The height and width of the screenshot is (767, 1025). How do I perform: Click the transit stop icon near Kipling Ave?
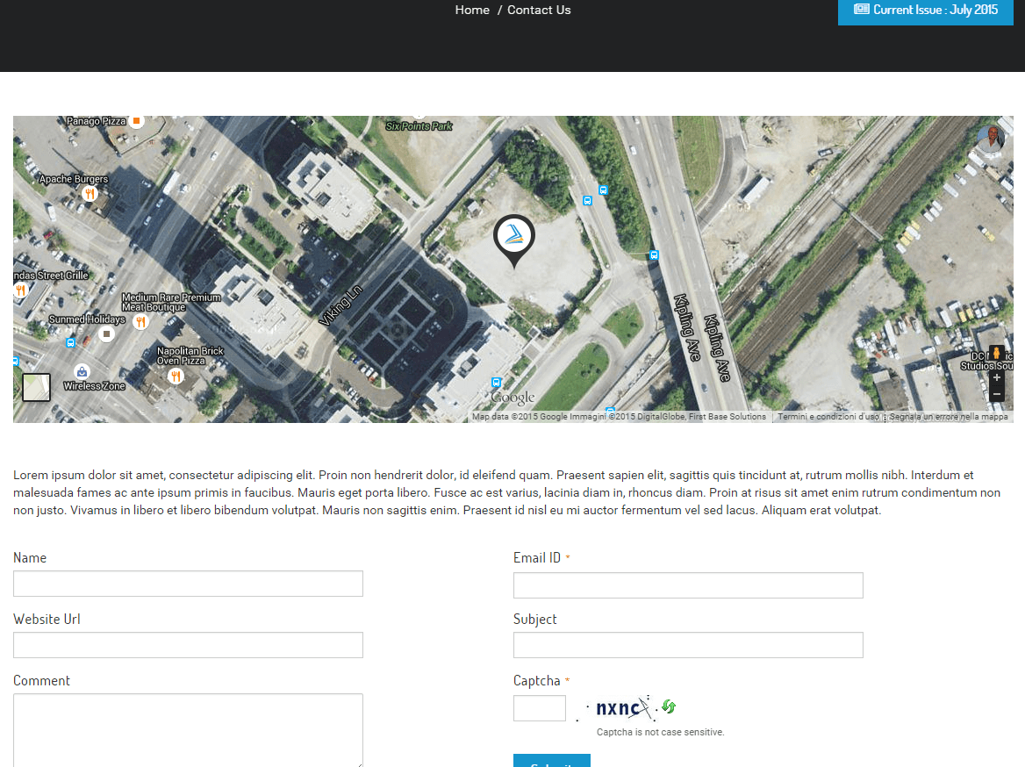[x=654, y=255]
